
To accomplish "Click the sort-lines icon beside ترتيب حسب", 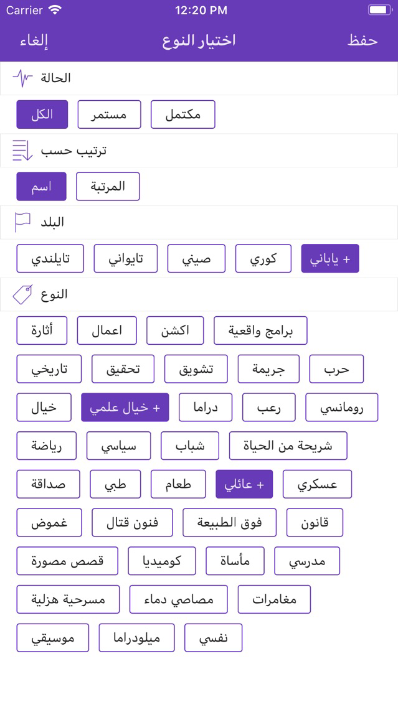I will [x=22, y=151].
